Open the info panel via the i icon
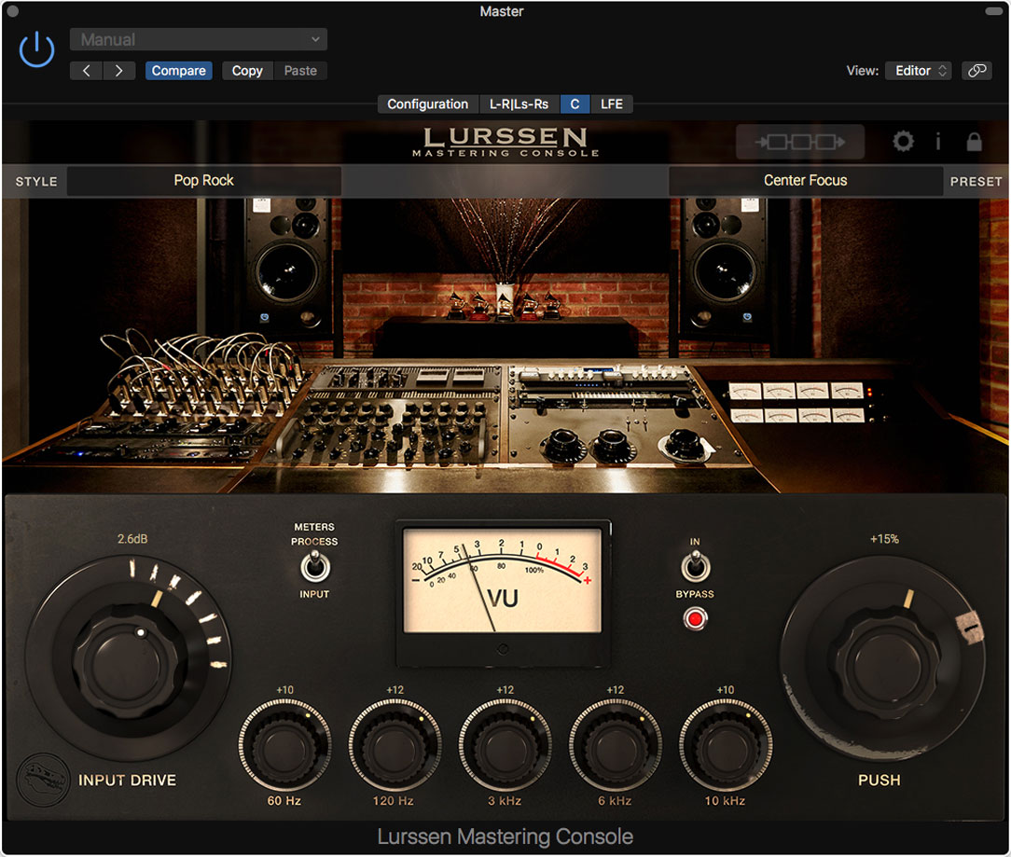The image size is (1011, 857). [x=938, y=141]
